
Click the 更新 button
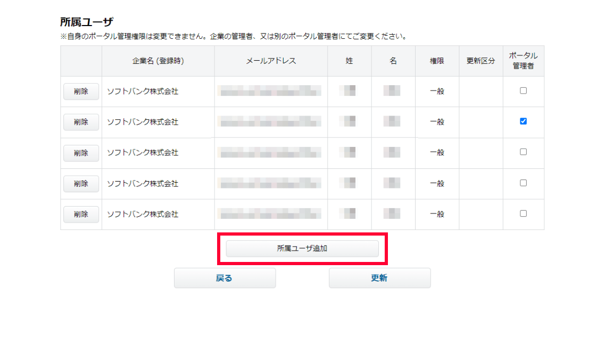379,278
